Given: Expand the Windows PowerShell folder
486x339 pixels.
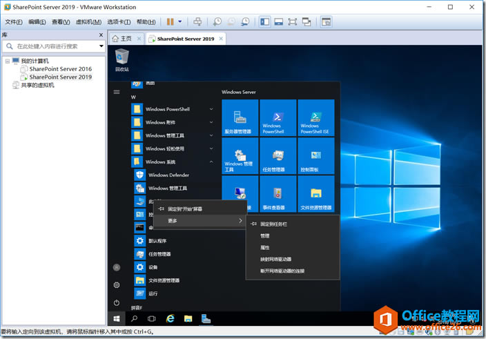Looking at the screenshot, I should [x=211, y=109].
